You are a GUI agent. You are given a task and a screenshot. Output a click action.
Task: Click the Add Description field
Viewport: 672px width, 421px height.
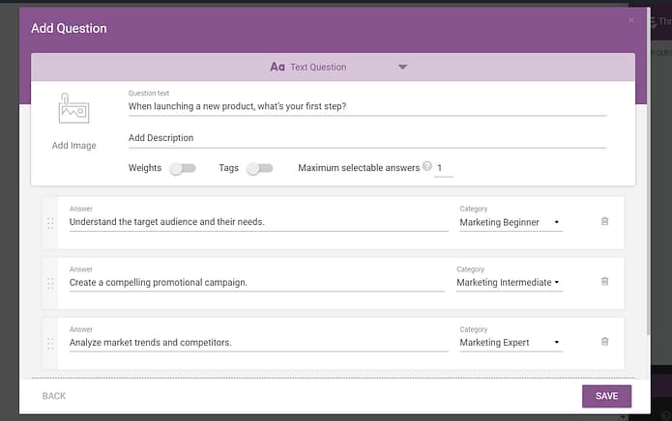point(367,138)
